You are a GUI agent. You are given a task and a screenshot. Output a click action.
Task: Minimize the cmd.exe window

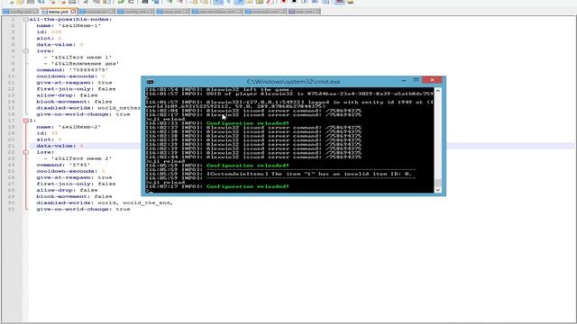pos(404,80)
